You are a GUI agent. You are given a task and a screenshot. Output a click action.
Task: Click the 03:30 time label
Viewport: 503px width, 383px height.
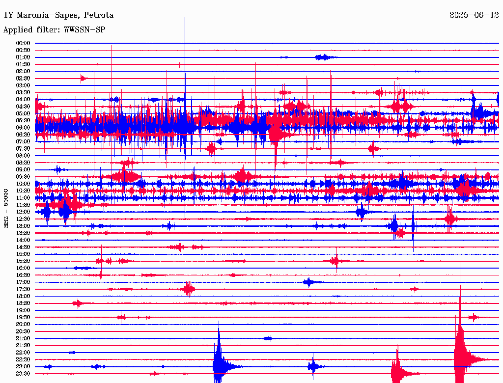click(23, 92)
